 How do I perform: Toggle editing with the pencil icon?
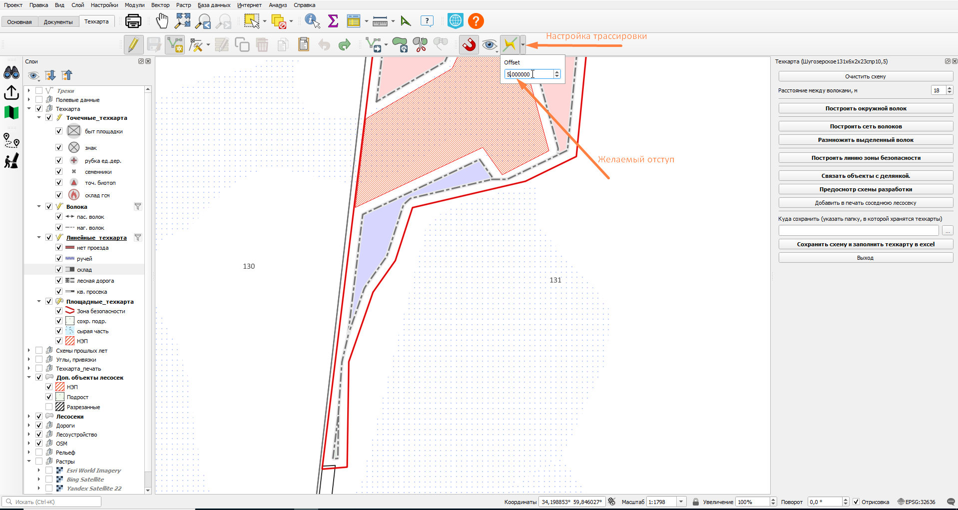(x=133, y=44)
